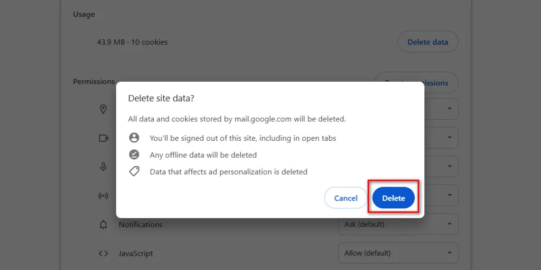Click the Location pin permission icon
Screen dimensions: 541x270
(103, 110)
